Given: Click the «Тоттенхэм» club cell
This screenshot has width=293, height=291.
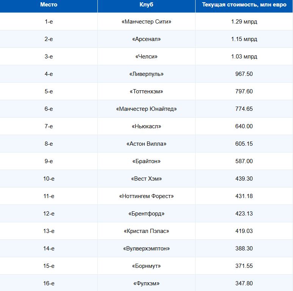Looking at the screenshot, I should (x=146, y=91).
